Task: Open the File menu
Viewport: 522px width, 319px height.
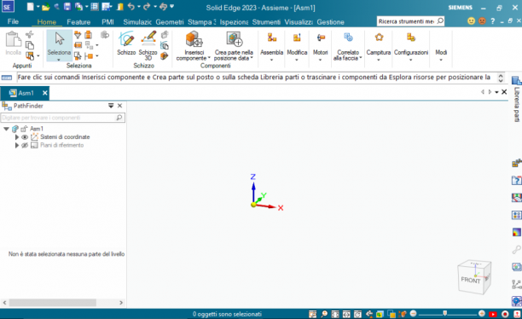Action: 13,21
